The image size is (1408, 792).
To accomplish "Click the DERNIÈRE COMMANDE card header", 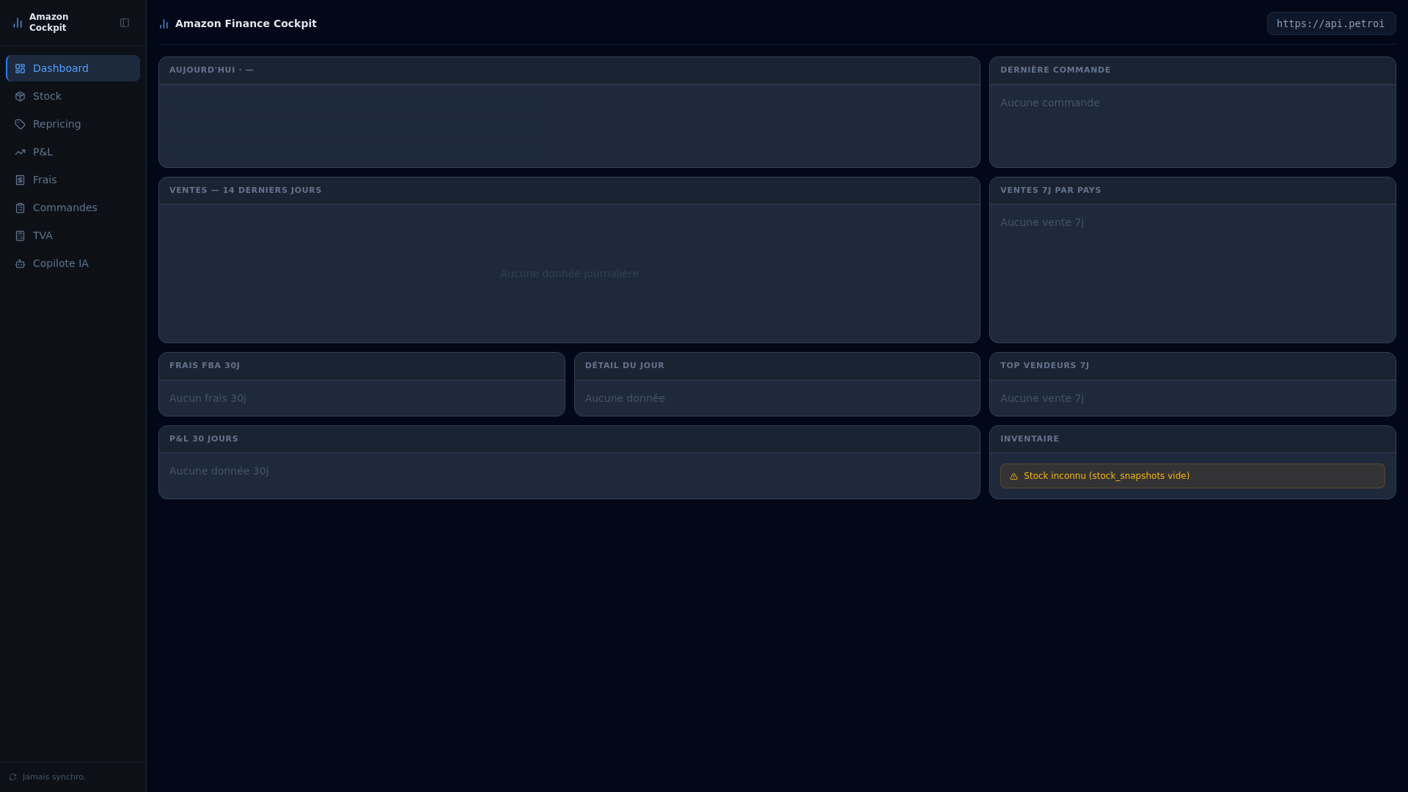I will click(1192, 70).
